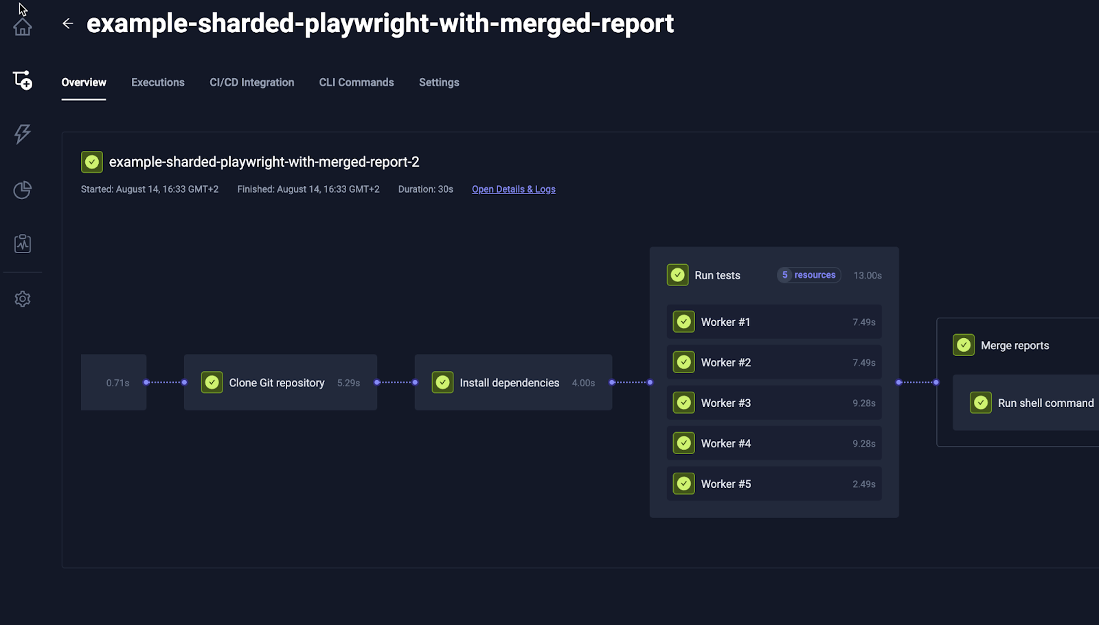Click the Run tests group header

pos(774,275)
